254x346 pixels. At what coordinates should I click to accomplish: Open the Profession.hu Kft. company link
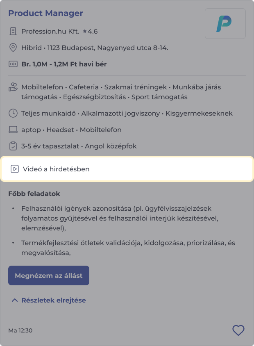point(50,31)
